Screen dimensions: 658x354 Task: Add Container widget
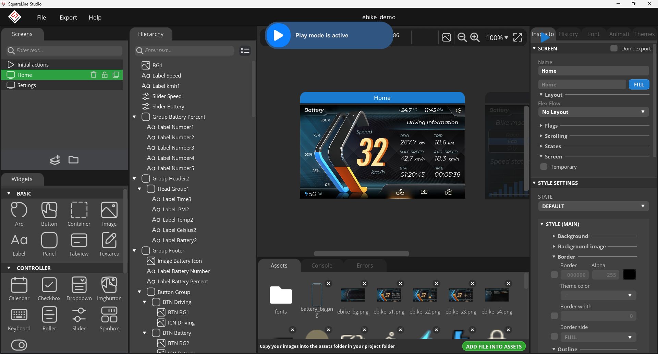pyautogui.click(x=79, y=214)
